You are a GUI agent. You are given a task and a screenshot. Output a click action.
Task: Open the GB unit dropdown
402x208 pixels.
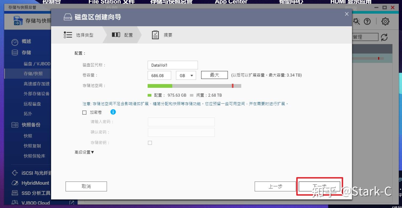point(186,75)
